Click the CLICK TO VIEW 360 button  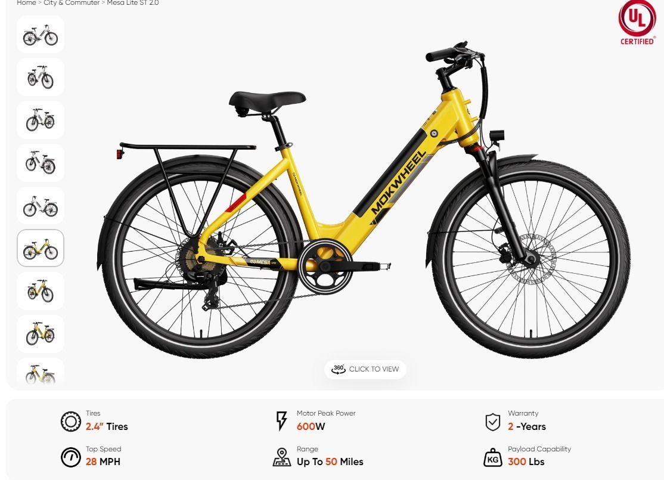365,369
